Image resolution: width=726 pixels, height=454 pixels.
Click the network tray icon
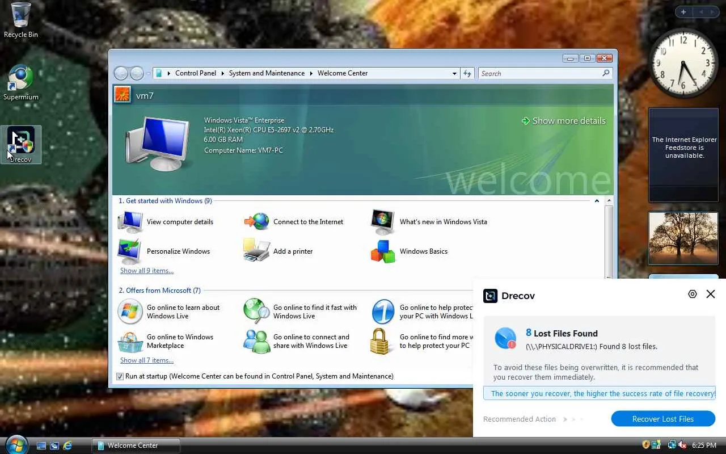672,445
